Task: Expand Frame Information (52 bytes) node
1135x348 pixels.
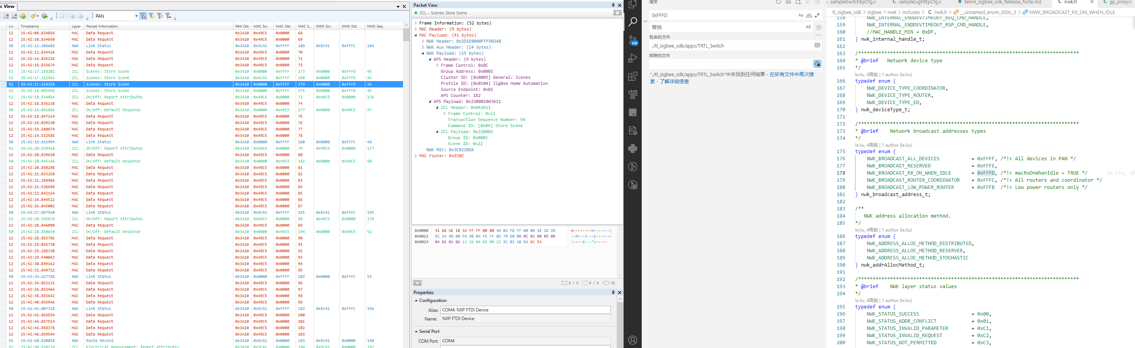Action: point(415,23)
